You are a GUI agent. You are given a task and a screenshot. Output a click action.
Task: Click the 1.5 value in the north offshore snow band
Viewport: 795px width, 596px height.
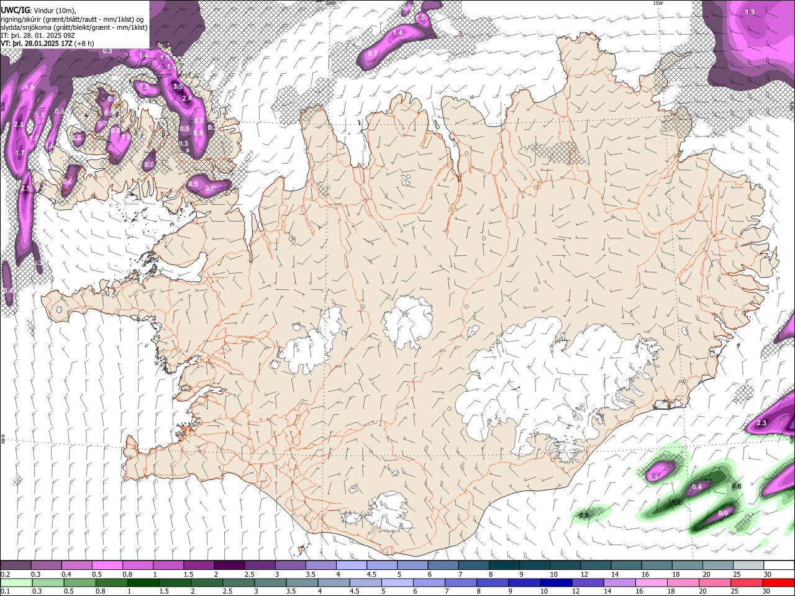(420, 18)
